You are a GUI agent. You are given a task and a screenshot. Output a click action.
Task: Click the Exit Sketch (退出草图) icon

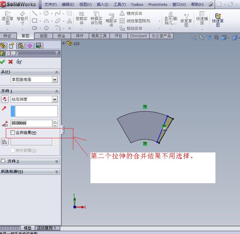[7, 18]
